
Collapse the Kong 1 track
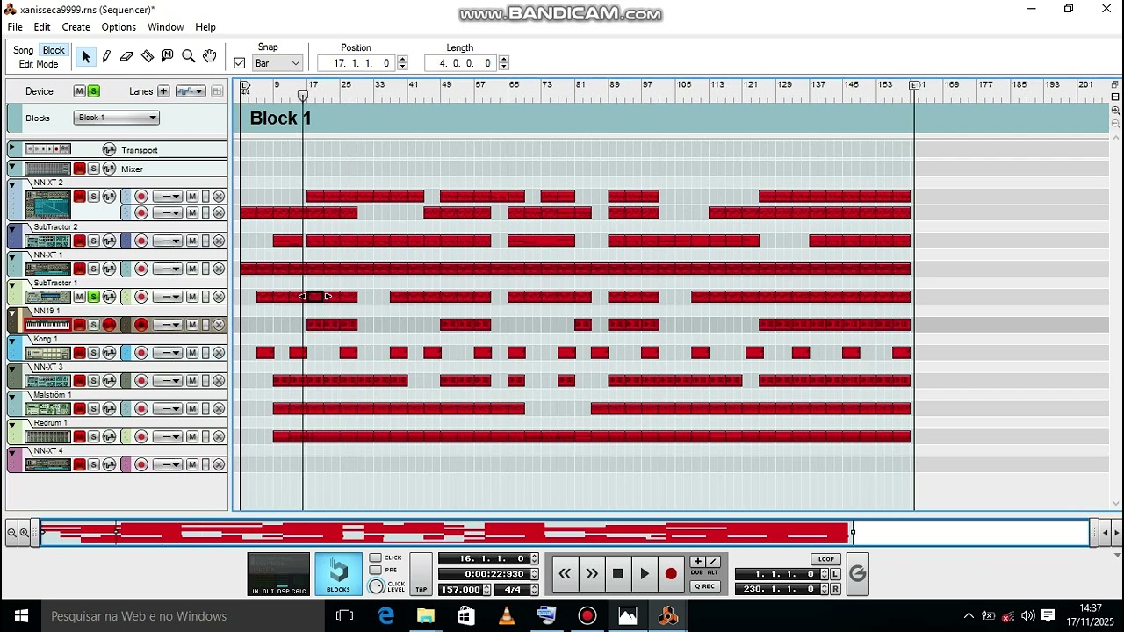click(x=12, y=340)
